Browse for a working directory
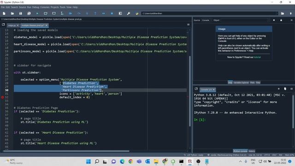The height and width of the screenshot is (166, 295). click(x=283, y=13)
